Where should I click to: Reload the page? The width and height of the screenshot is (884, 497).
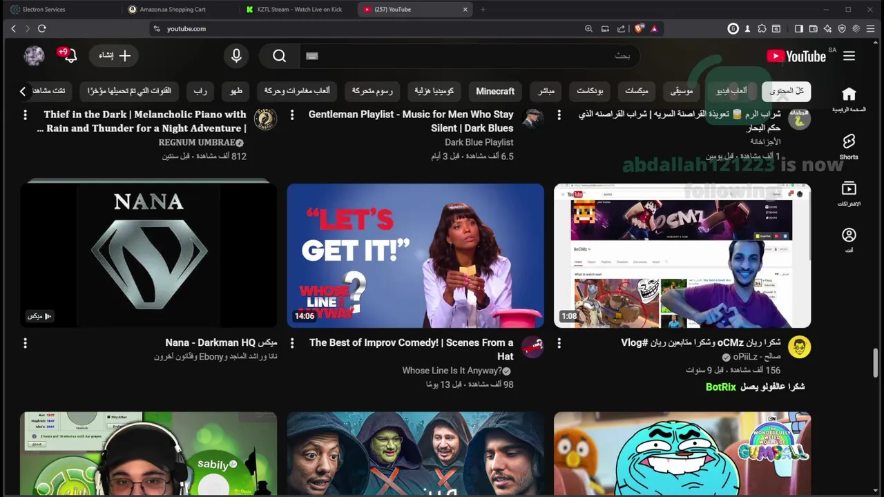pyautogui.click(x=42, y=28)
